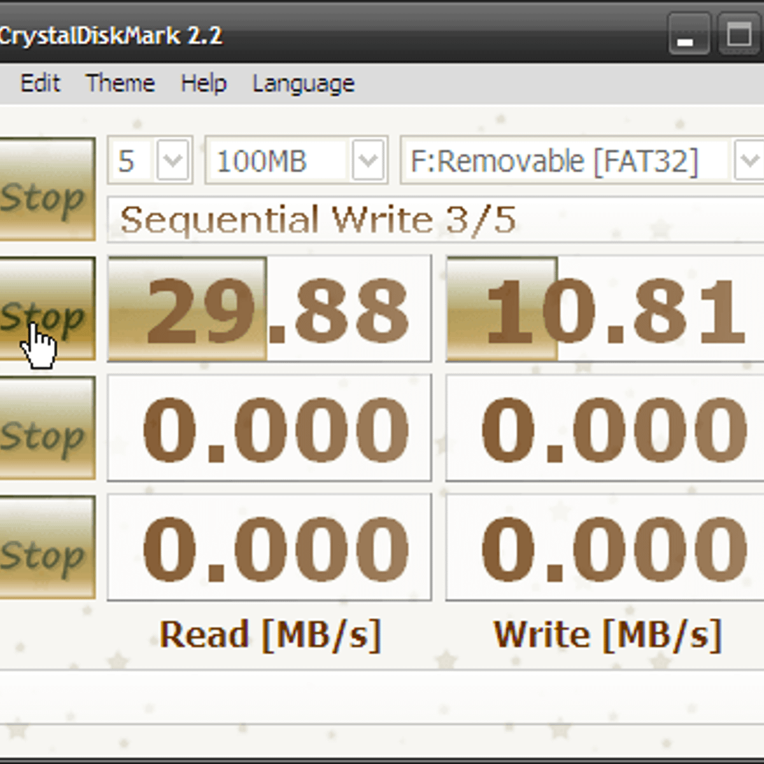Click the bottom-row 0.000 read result
Image resolution: width=764 pixels, height=764 pixels.
[269, 548]
